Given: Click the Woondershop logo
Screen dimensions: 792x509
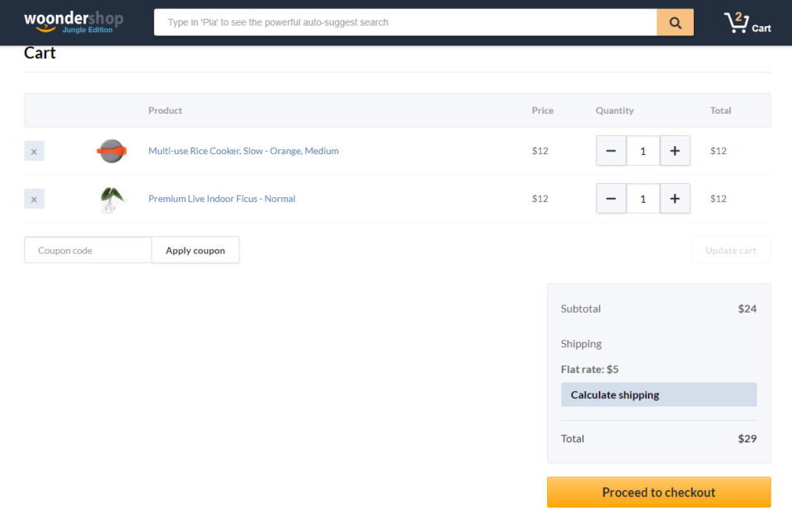Looking at the screenshot, I should click(x=73, y=21).
